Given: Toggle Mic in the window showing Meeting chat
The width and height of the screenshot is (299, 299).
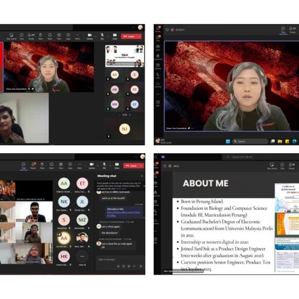Looking at the screenshot, I should [x=104, y=165].
